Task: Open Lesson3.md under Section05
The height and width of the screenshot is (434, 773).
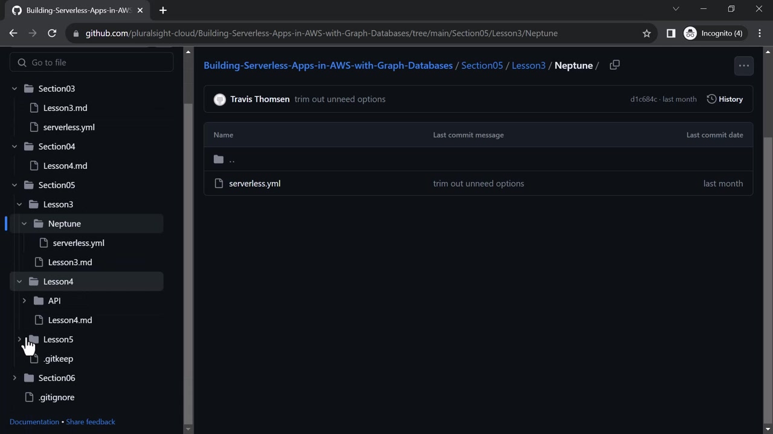Action: (70, 262)
